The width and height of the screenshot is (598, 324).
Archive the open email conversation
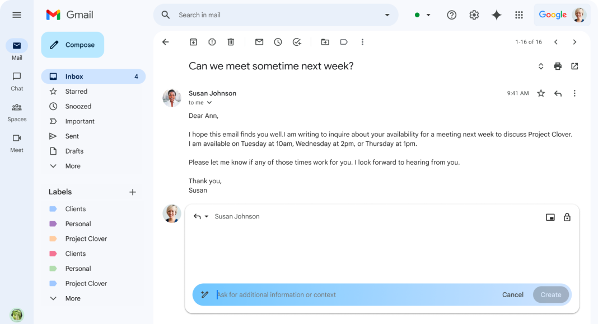click(x=193, y=42)
